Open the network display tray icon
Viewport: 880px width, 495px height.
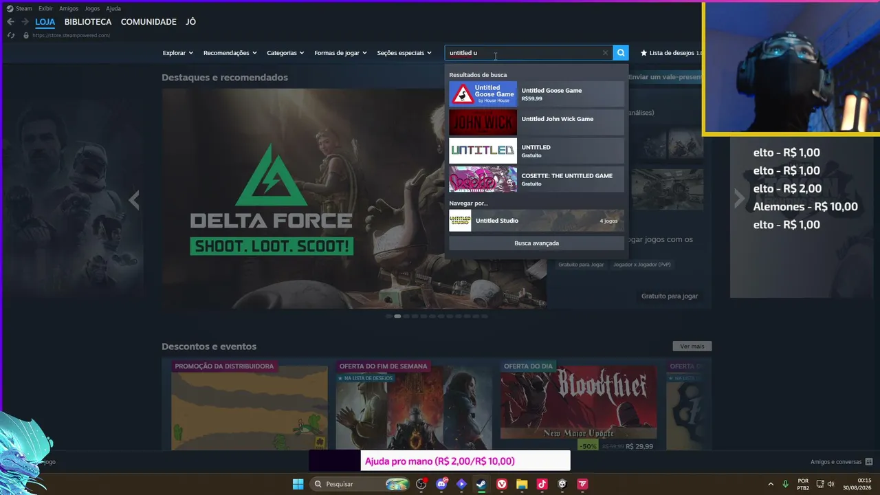(819, 484)
